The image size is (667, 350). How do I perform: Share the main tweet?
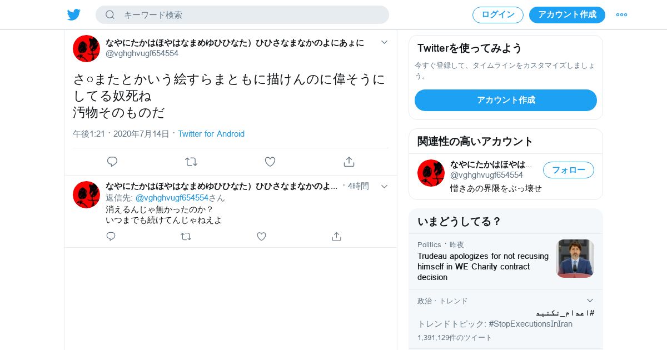349,162
